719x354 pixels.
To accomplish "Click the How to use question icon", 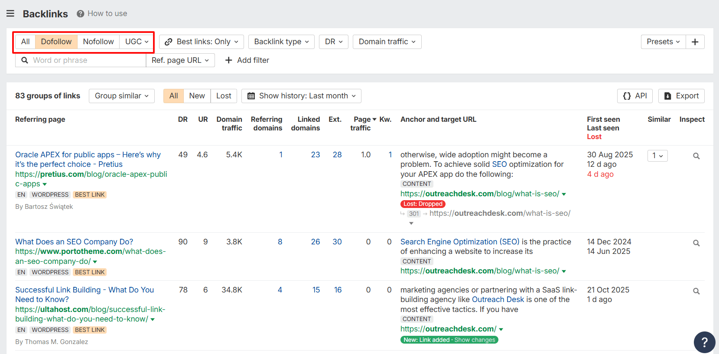I will click(x=80, y=14).
